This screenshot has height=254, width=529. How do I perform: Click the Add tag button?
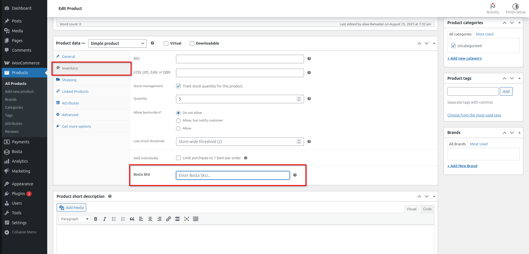506,91
